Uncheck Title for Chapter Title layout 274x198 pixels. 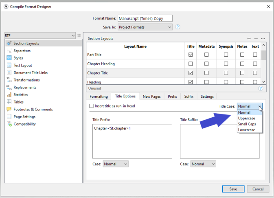[191, 73]
